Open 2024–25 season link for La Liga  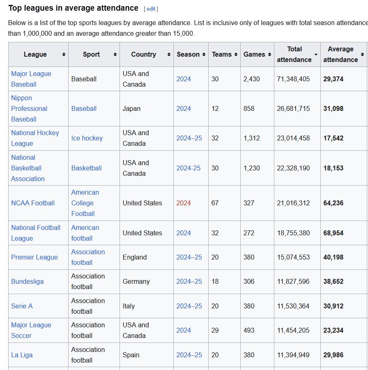click(189, 355)
